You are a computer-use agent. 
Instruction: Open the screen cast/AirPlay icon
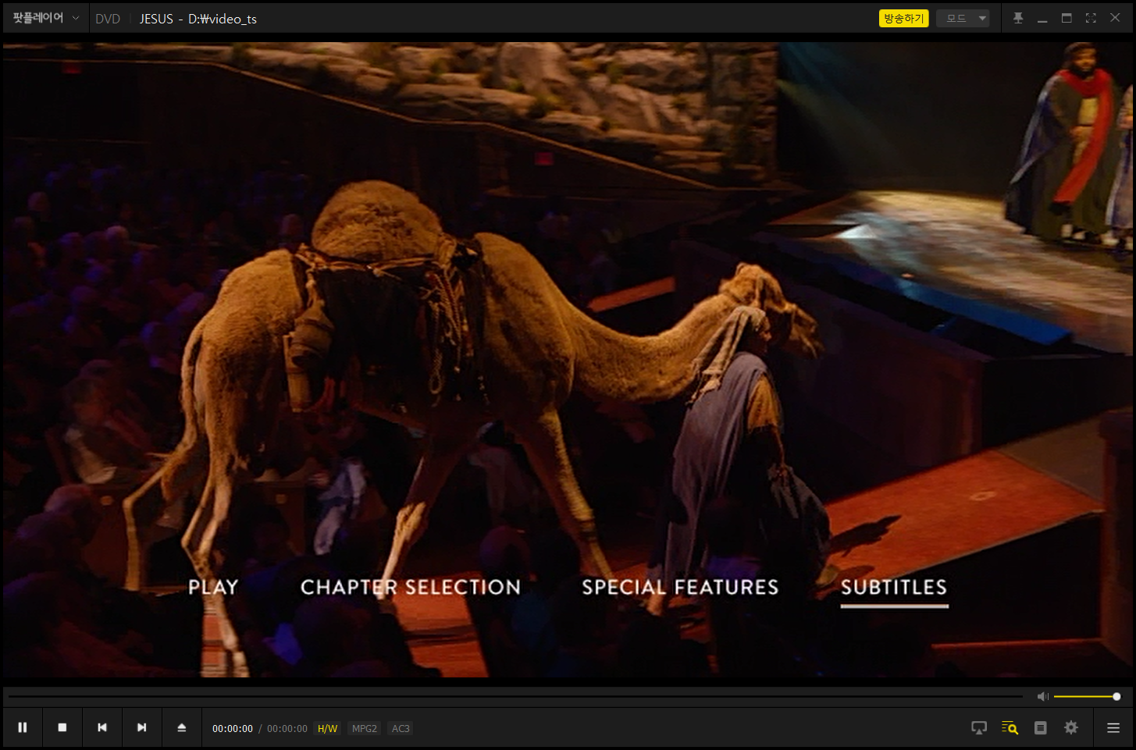(x=979, y=727)
